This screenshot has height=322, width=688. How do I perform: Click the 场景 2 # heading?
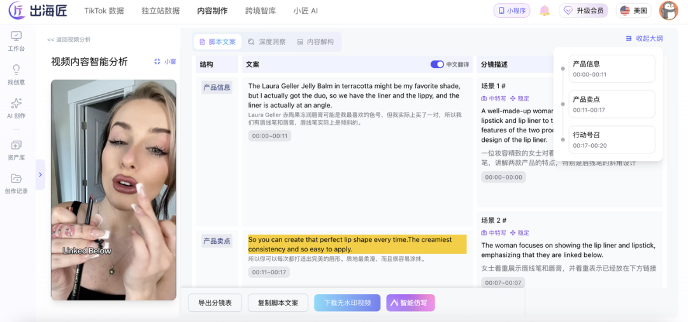(494, 220)
